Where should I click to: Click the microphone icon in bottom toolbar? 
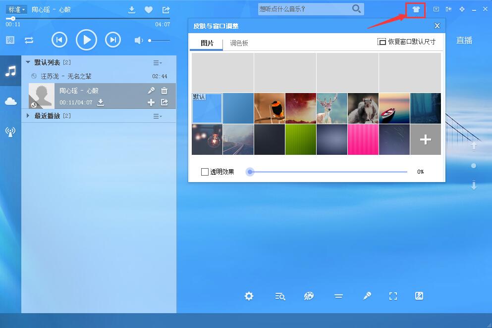(x=367, y=296)
